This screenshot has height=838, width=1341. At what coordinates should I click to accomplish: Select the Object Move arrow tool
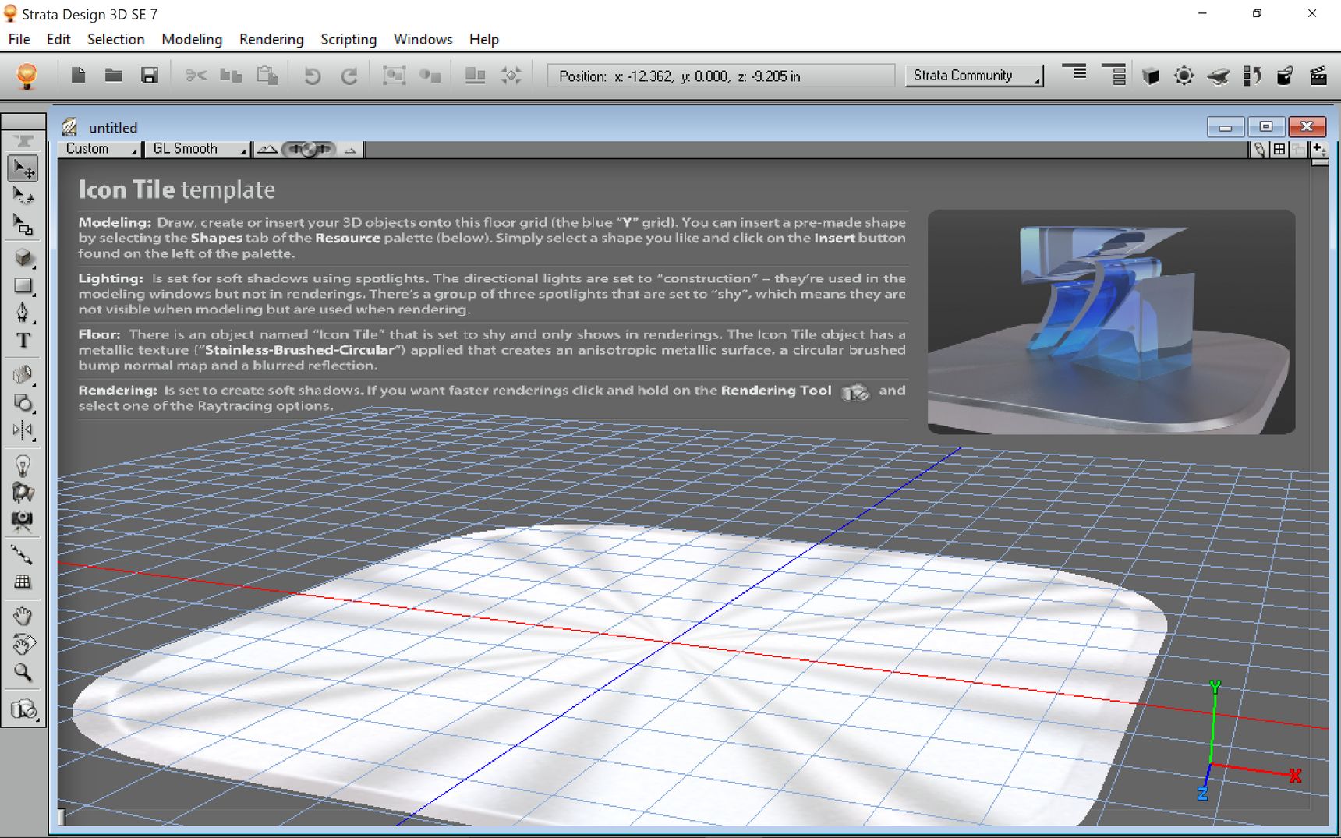coord(23,168)
